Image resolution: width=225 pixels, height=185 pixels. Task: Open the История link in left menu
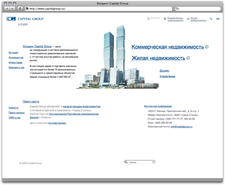pyautogui.click(x=13, y=52)
